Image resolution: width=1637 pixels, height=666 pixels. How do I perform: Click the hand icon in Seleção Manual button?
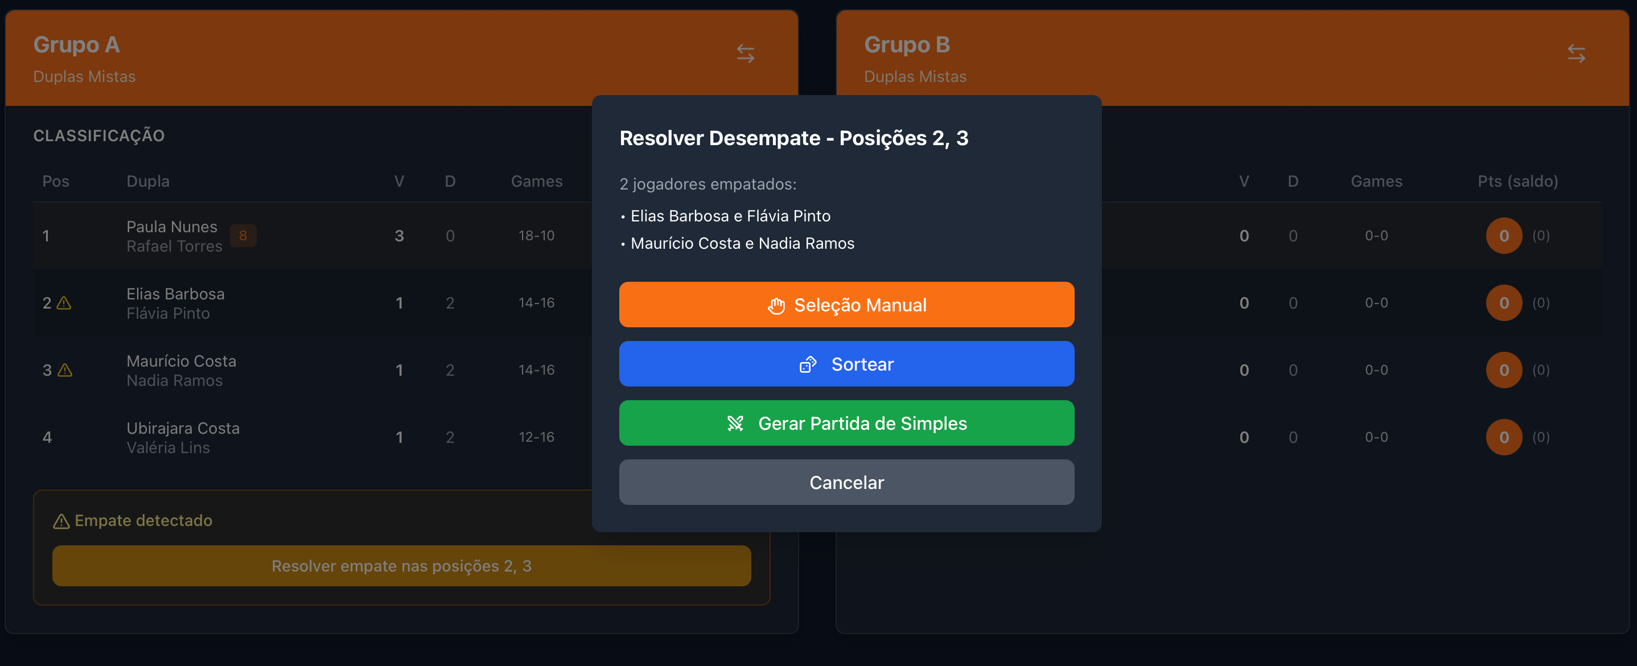[x=776, y=305]
